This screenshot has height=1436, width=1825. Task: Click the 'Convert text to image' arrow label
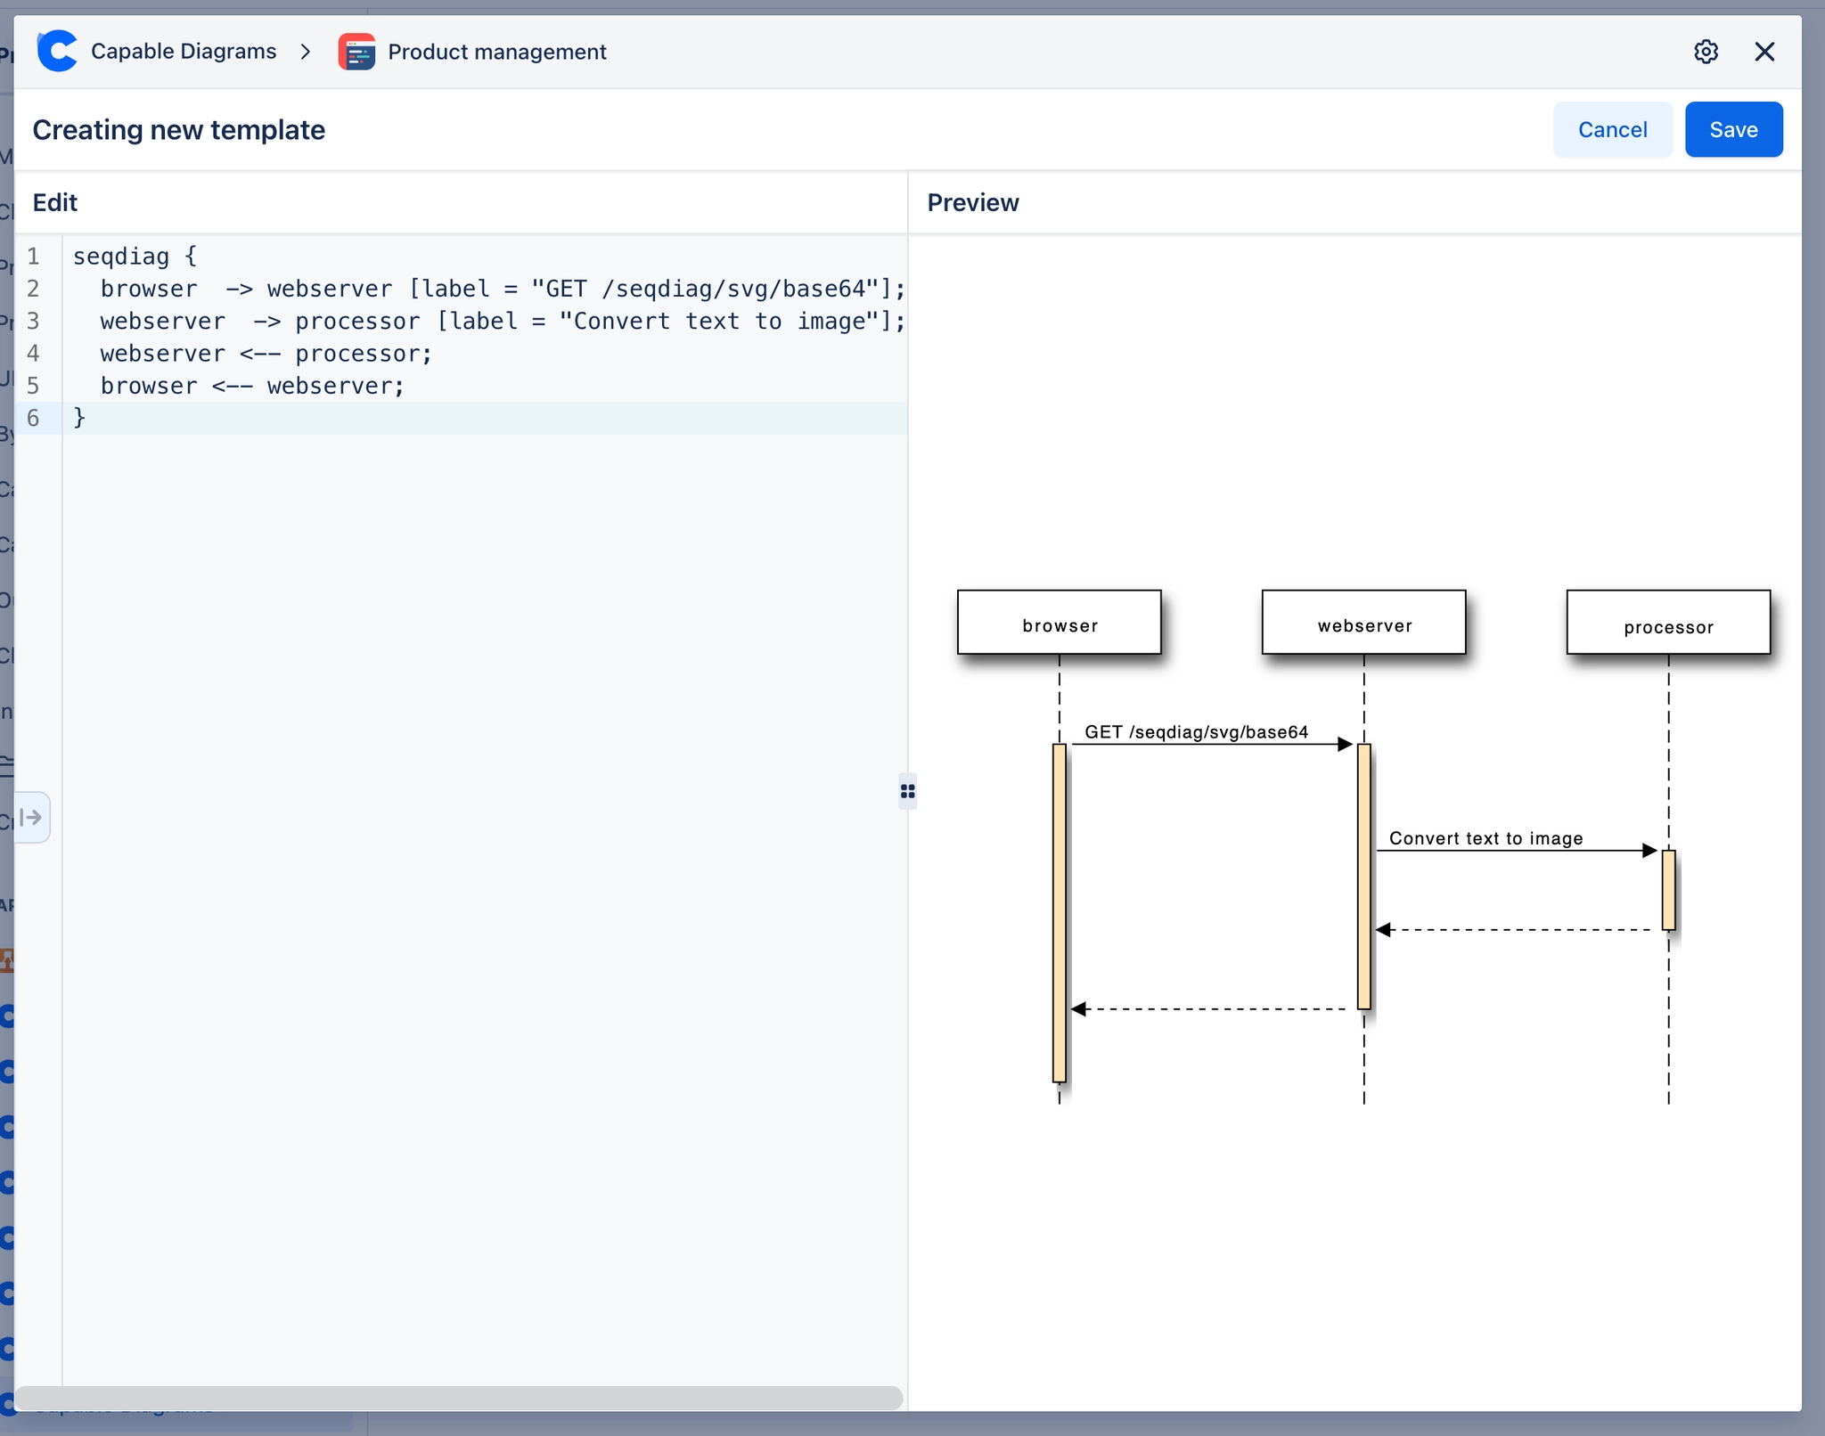tap(1485, 838)
